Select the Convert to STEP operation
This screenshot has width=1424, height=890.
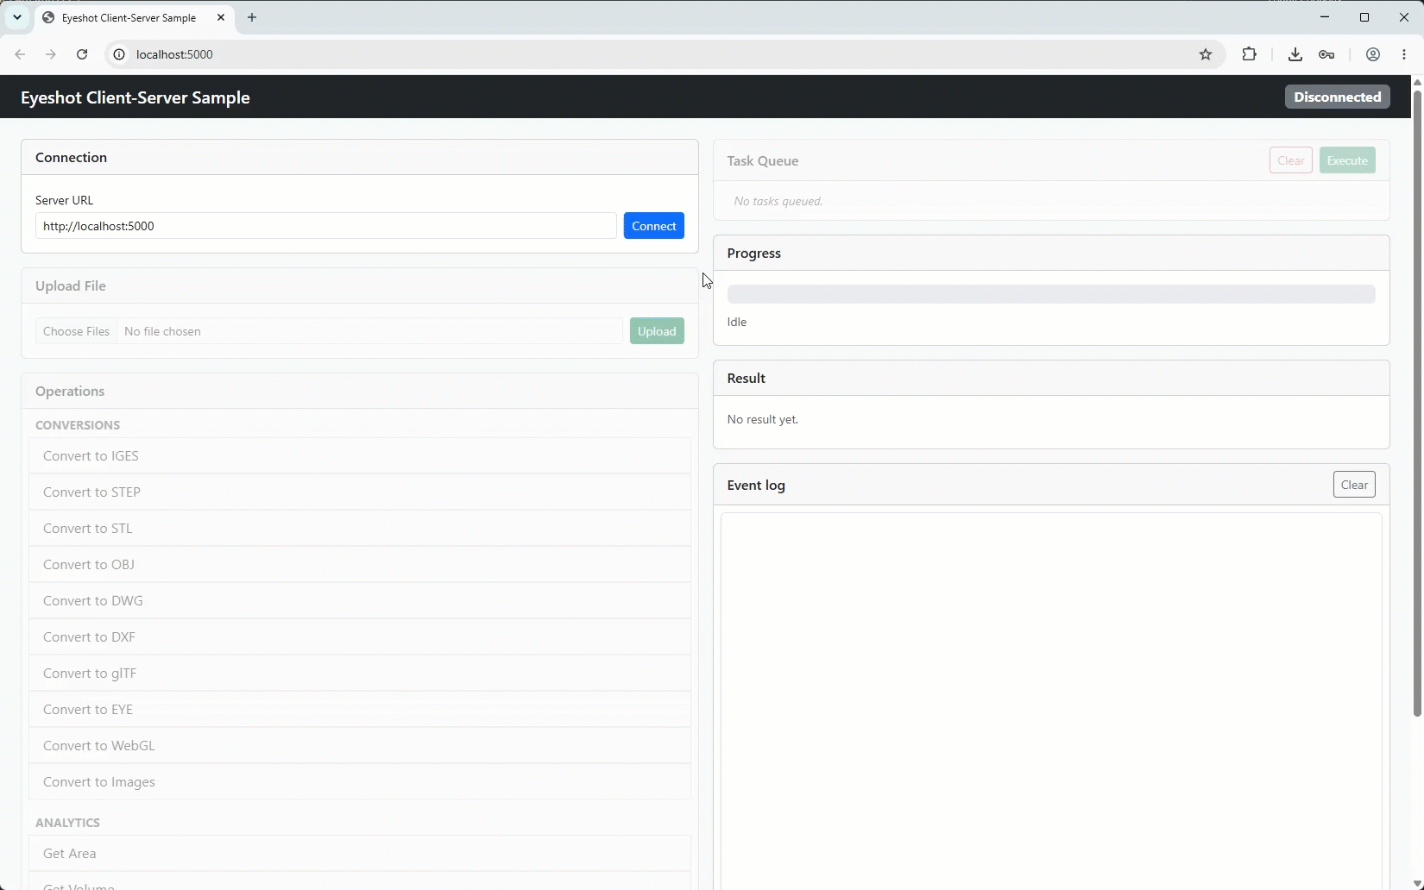click(360, 492)
